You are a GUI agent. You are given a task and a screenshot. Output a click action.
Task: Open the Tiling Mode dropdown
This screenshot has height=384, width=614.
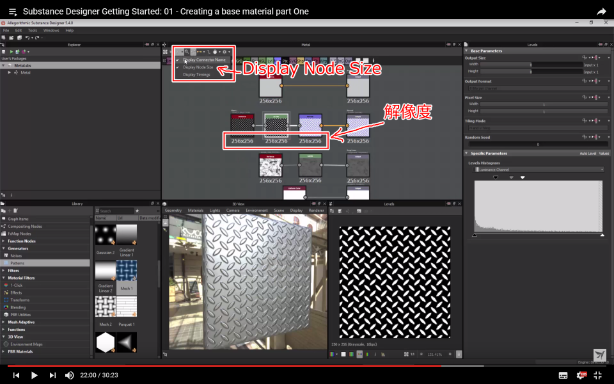click(x=538, y=128)
